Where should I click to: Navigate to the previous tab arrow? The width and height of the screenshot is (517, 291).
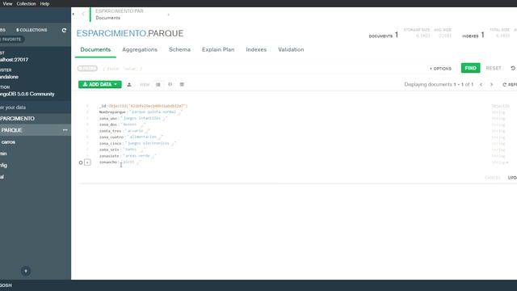tap(83, 15)
